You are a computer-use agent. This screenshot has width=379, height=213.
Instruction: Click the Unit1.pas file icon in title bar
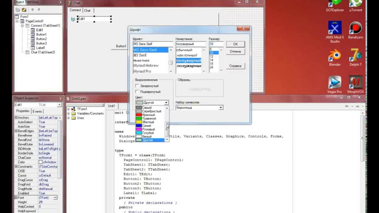tap(69, 99)
